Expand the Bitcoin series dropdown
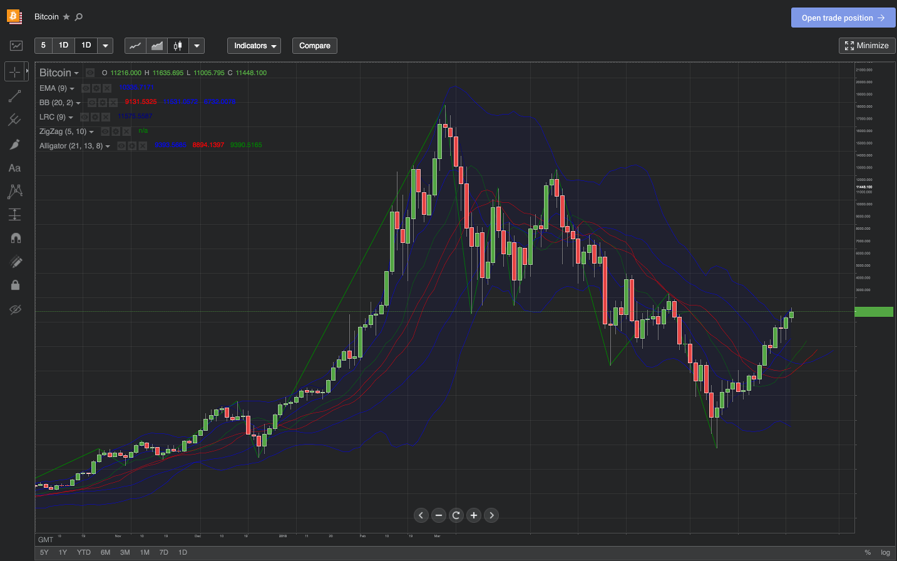The width and height of the screenshot is (897, 561). (x=76, y=73)
